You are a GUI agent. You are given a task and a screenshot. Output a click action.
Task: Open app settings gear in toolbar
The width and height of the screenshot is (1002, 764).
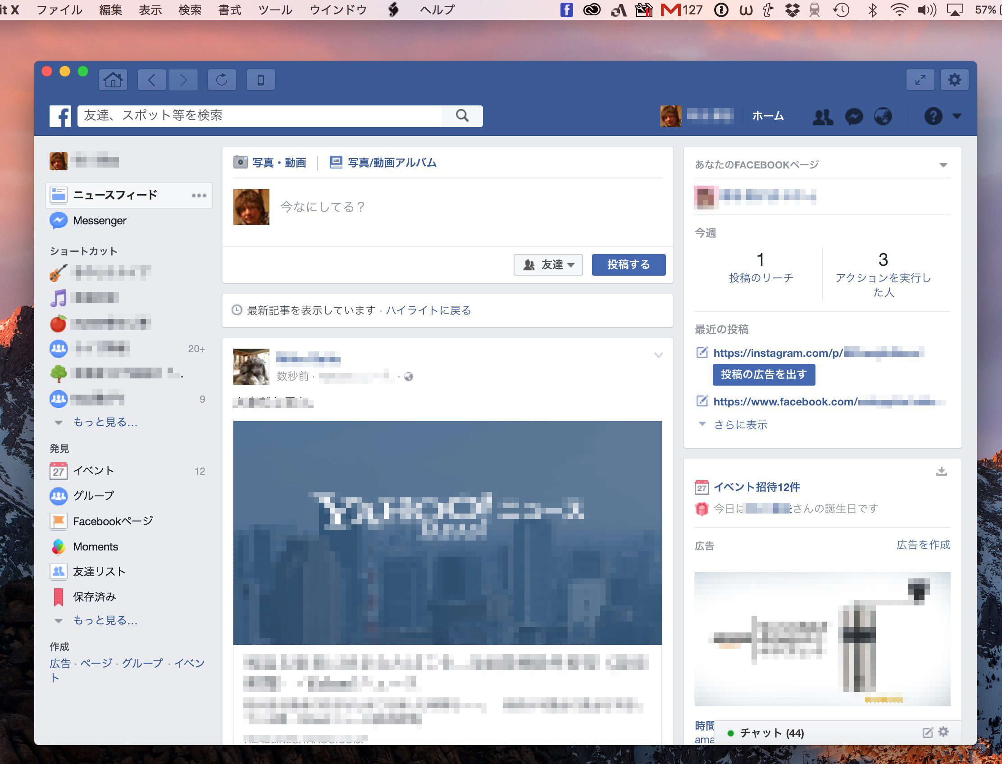click(x=954, y=80)
